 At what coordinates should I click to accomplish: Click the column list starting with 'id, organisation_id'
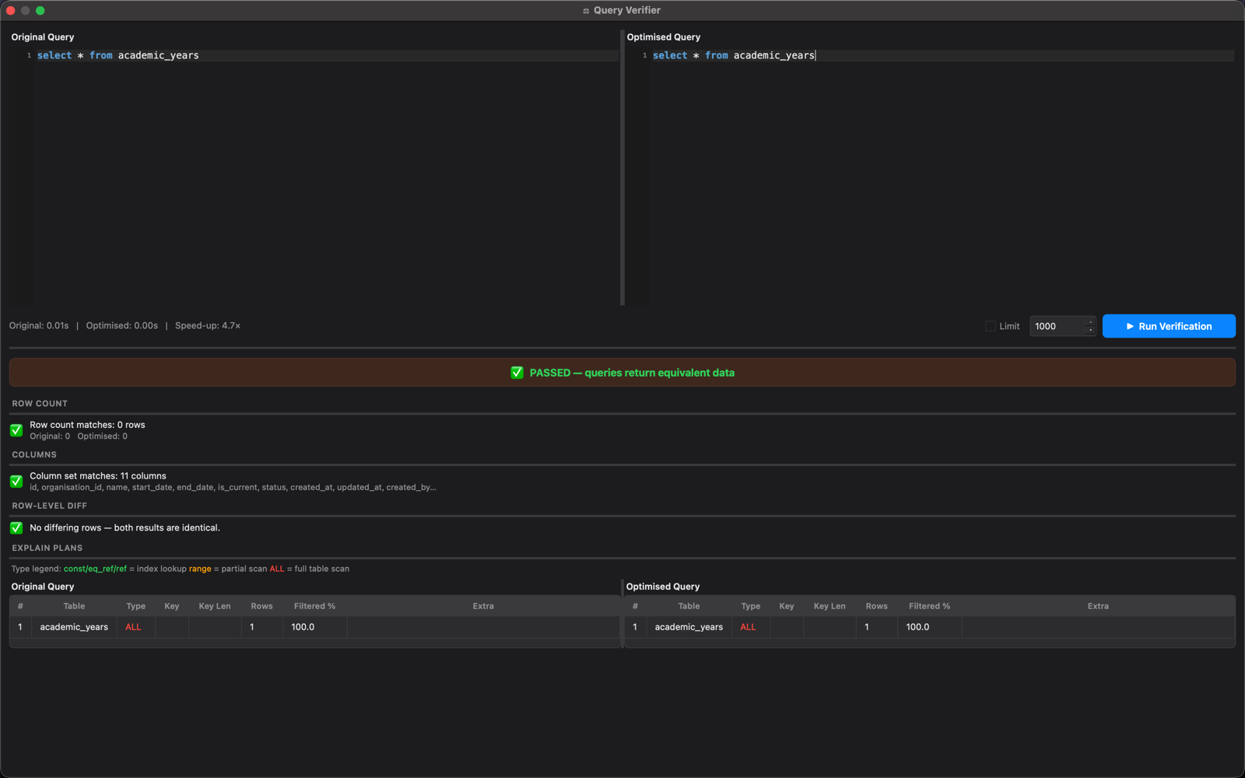(x=233, y=488)
